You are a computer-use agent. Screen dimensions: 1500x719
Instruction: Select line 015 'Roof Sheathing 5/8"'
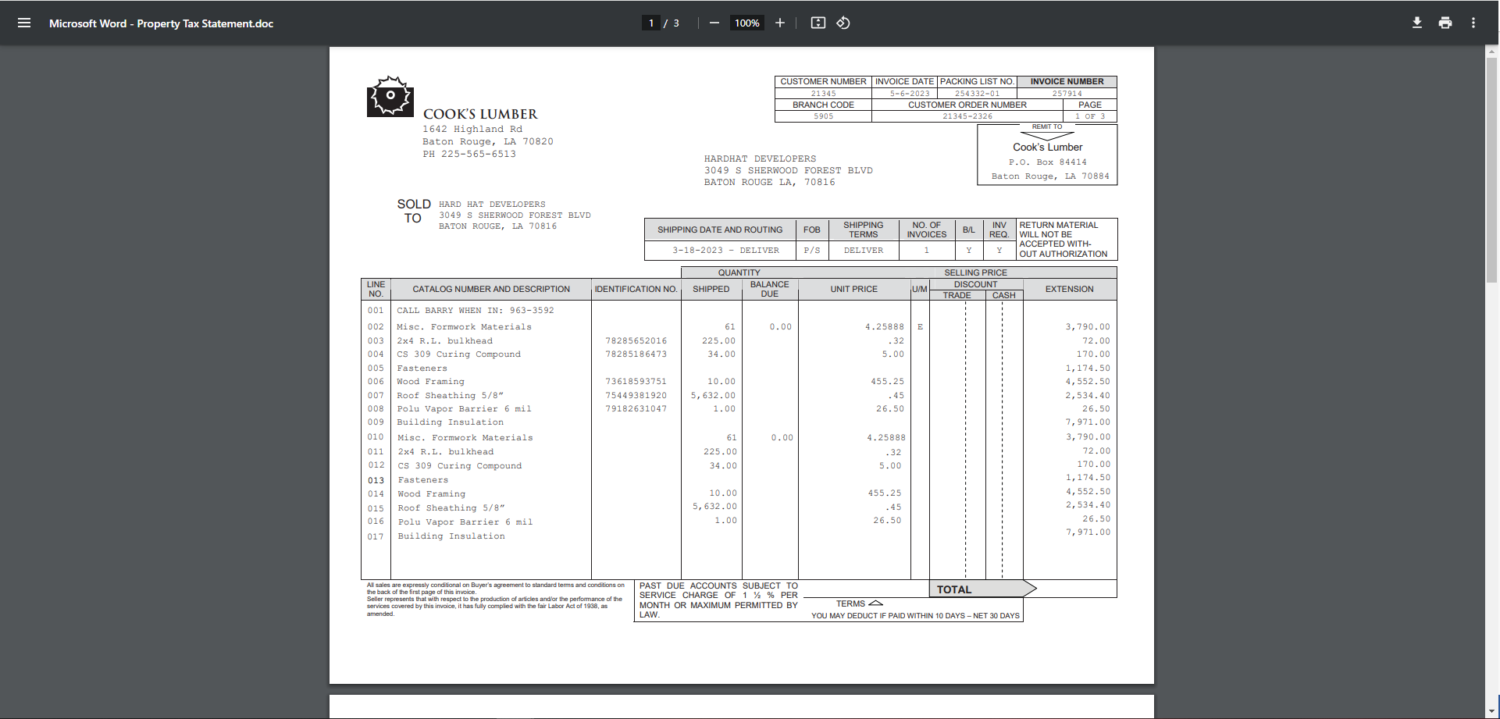(x=451, y=508)
